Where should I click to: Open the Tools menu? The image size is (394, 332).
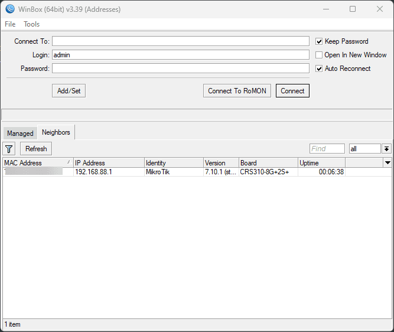click(x=32, y=24)
